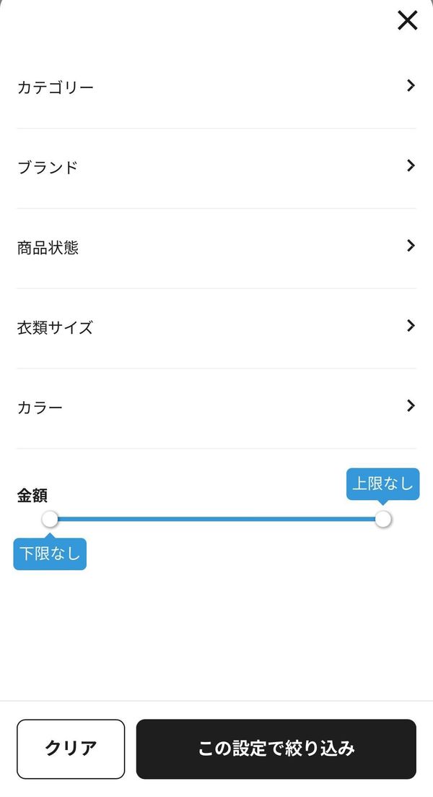Click the クリア button
This screenshot has width=433, height=797.
pyautogui.click(x=71, y=749)
